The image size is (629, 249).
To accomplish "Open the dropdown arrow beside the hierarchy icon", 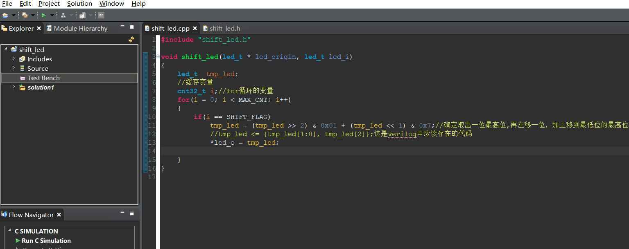I will point(71,16).
